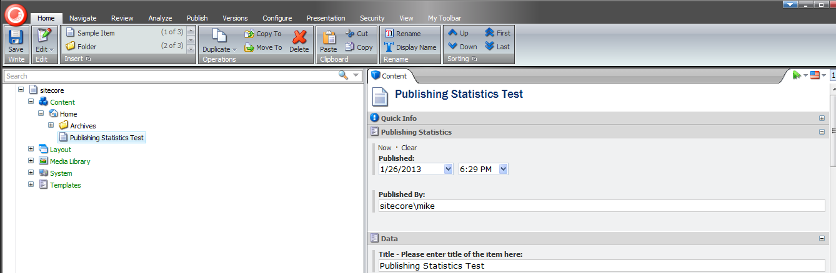This screenshot has height=273, width=836.
Task: Click the Cut scissors icon
Action: 350,34
